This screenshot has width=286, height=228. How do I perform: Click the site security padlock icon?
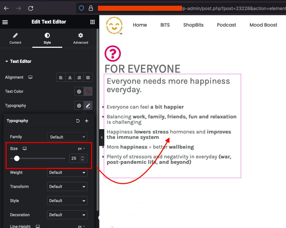[x=91, y=8]
